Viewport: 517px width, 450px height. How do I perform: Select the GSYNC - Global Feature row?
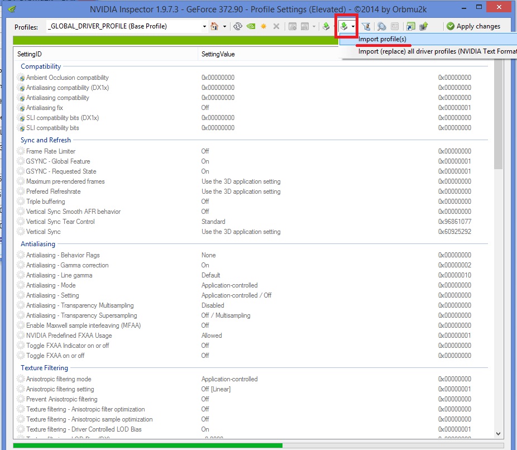point(253,161)
